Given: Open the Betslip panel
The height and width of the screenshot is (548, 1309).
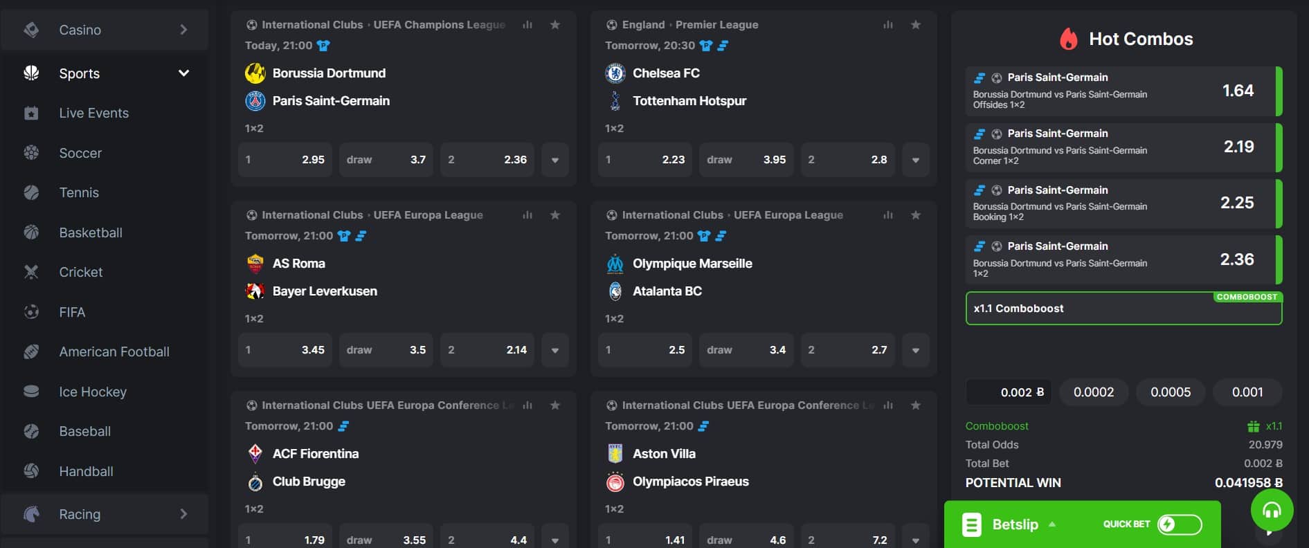Looking at the screenshot, I should 1014,524.
